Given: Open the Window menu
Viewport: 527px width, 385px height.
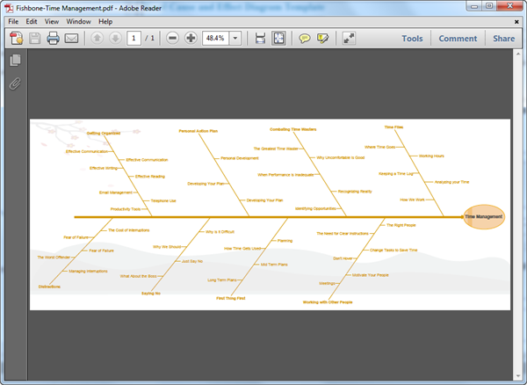Looking at the screenshot, I should click(x=79, y=21).
